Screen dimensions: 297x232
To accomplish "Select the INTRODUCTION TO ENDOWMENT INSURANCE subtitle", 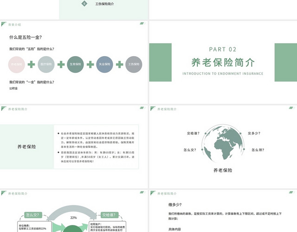I will click(x=223, y=73).
